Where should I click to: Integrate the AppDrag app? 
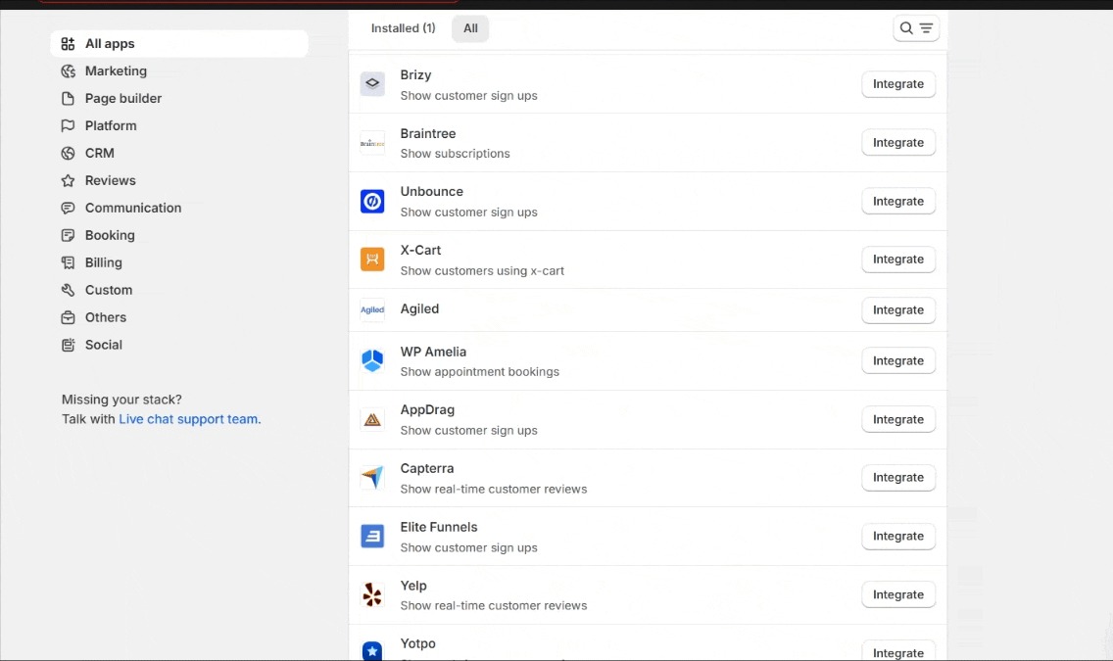tap(897, 420)
